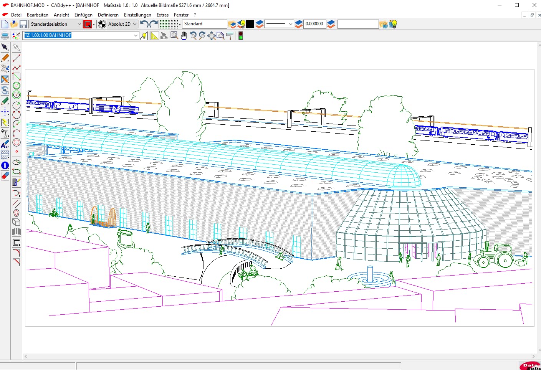The width and height of the screenshot is (541, 370).
Task: Toggle the black-white circle coordinate mode icon
Action: click(x=102, y=24)
